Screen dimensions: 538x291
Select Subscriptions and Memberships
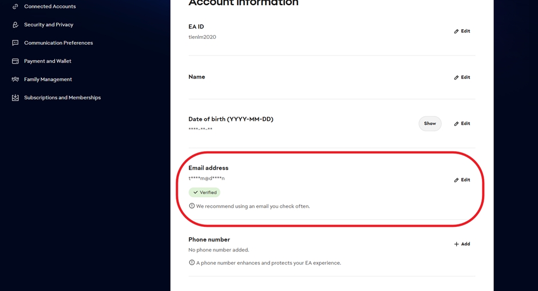[x=62, y=98]
